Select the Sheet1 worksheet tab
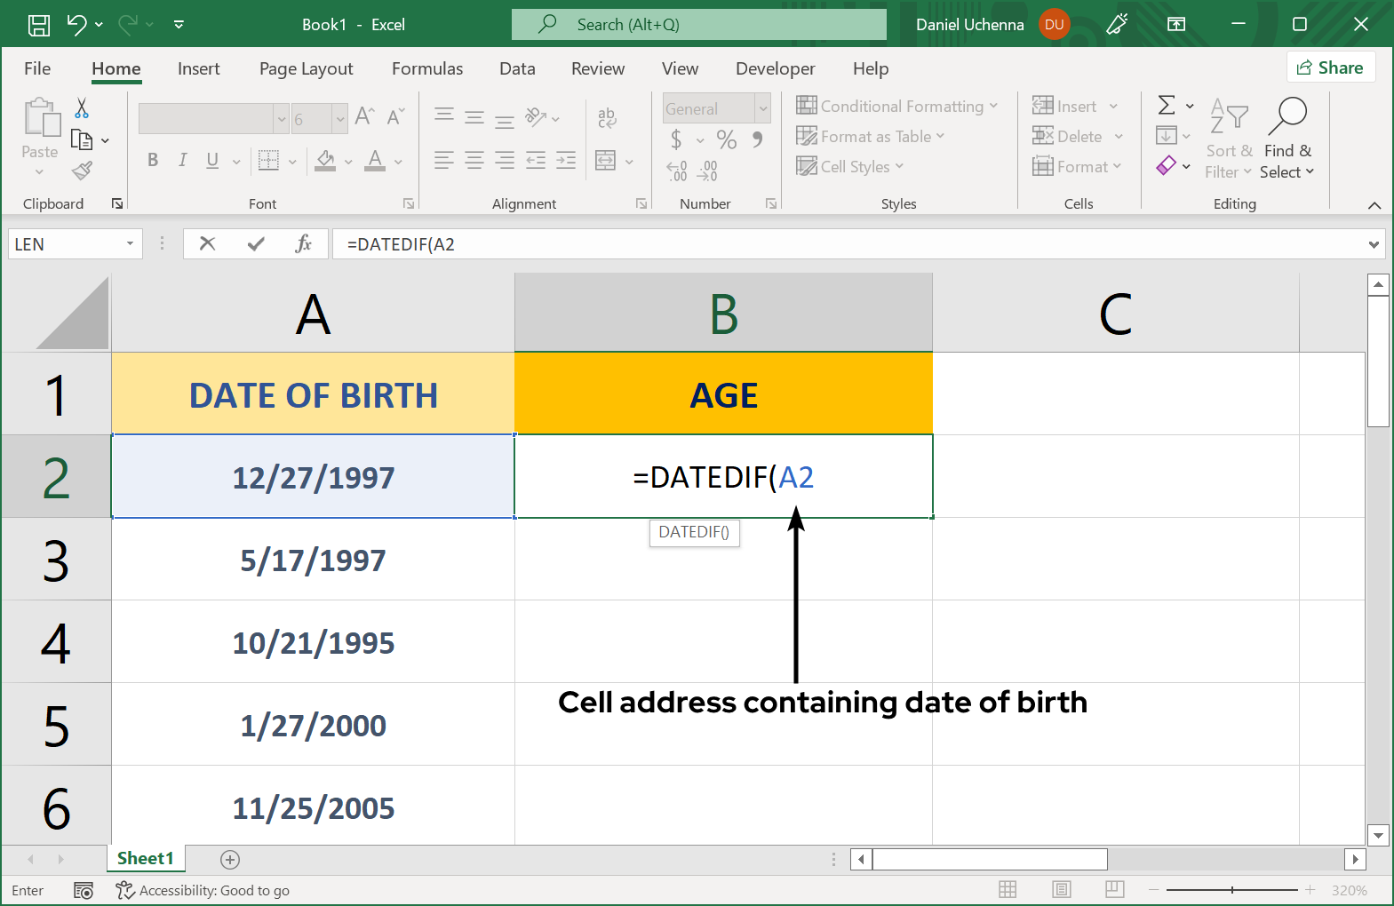This screenshot has width=1394, height=906. pos(146,858)
